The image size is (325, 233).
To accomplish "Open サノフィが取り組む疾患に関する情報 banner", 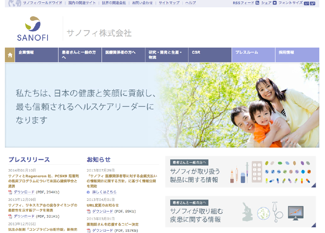I will 240,211.
